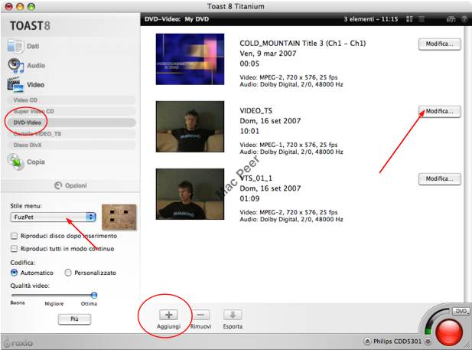This screenshot has height=350, width=472.
Task: Click the Philips recorder eject icon
Action: pos(367,342)
